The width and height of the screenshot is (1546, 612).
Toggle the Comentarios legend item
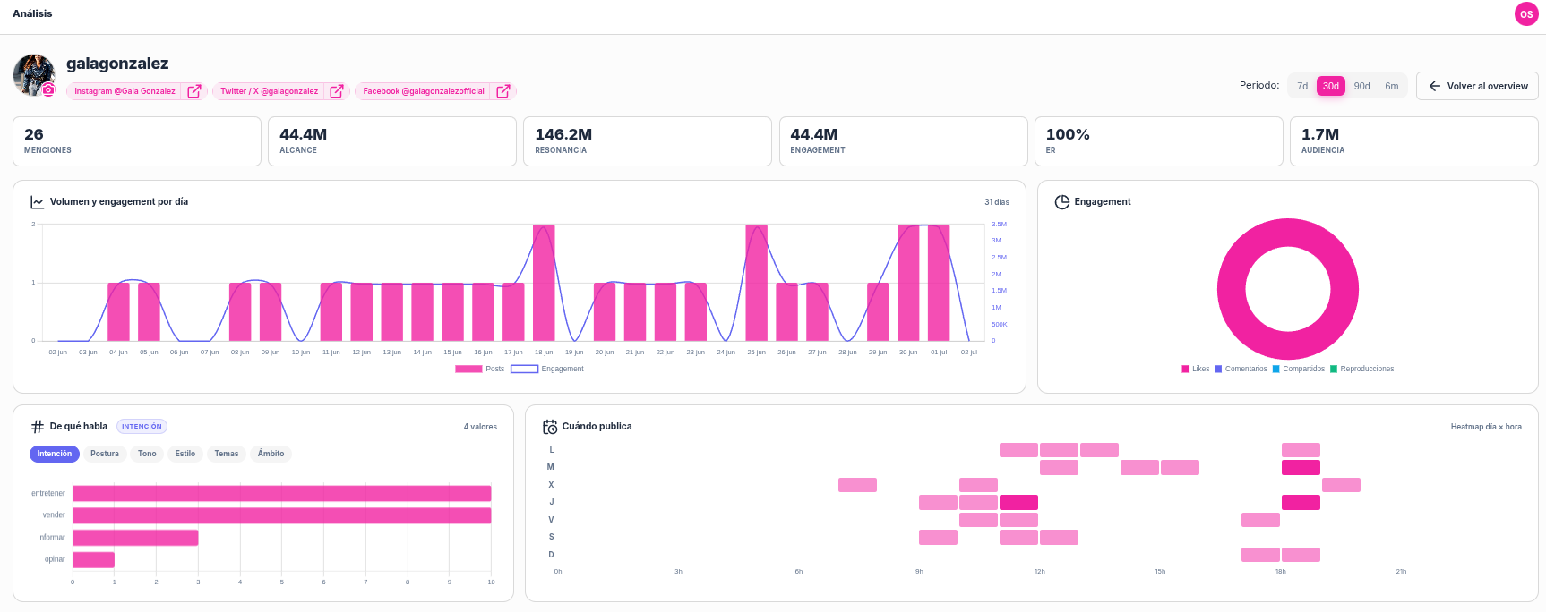point(1241,369)
